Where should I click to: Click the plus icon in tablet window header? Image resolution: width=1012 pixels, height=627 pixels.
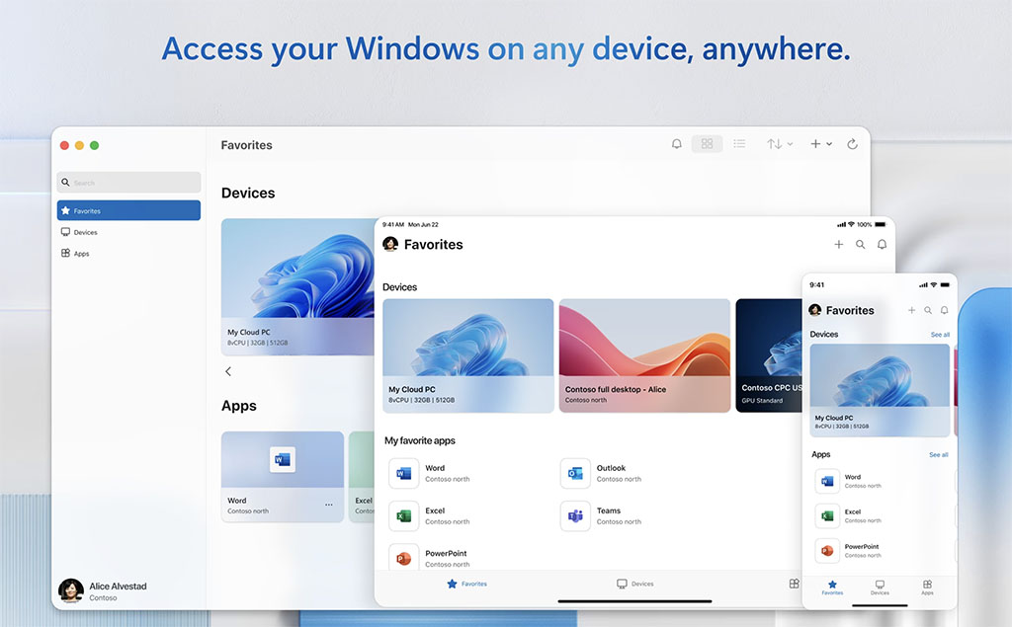point(838,245)
